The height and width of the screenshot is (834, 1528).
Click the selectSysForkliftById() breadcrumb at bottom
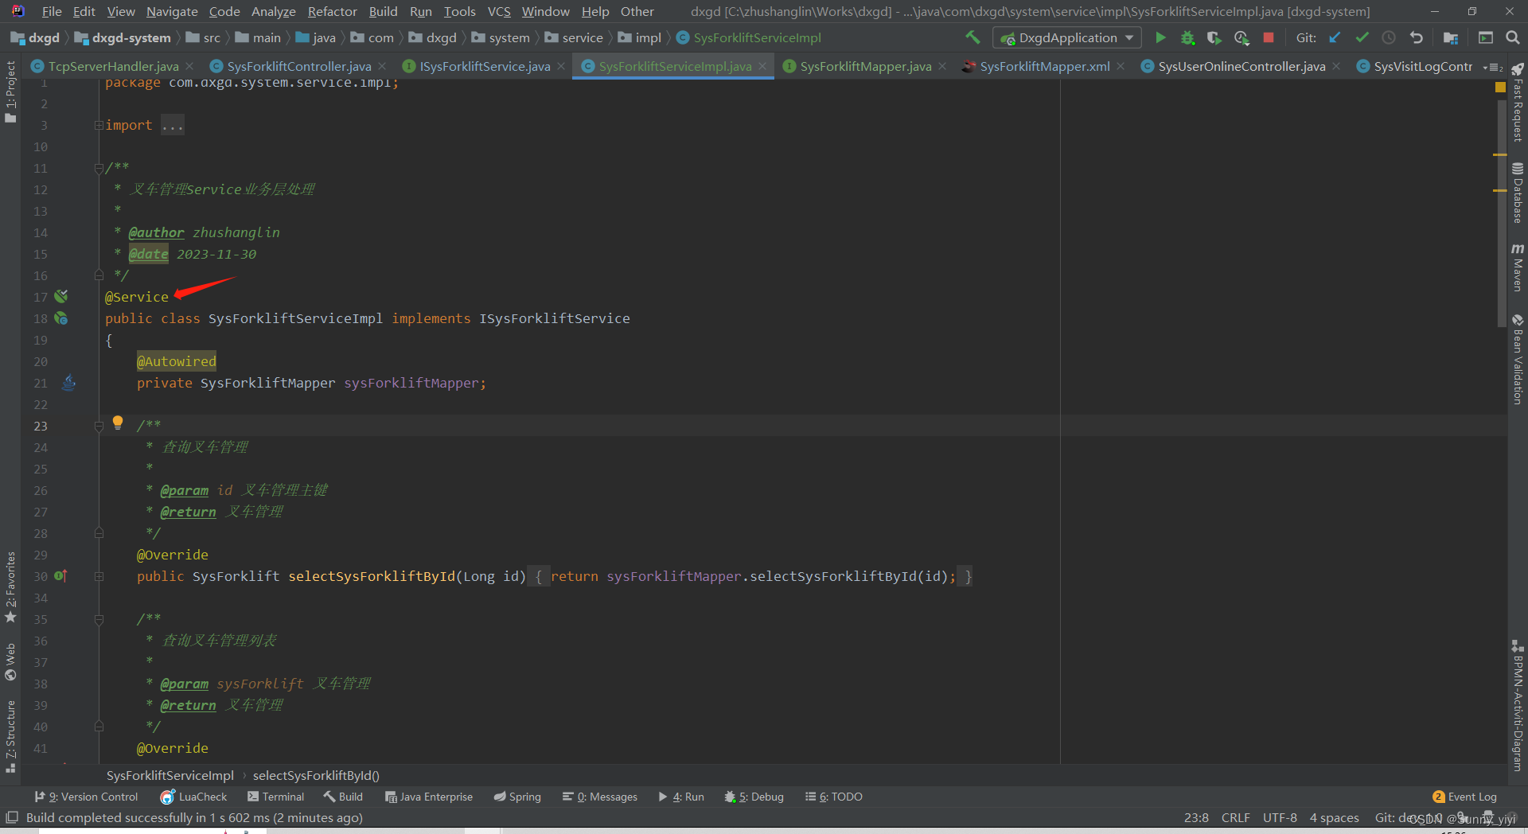[x=316, y=775]
